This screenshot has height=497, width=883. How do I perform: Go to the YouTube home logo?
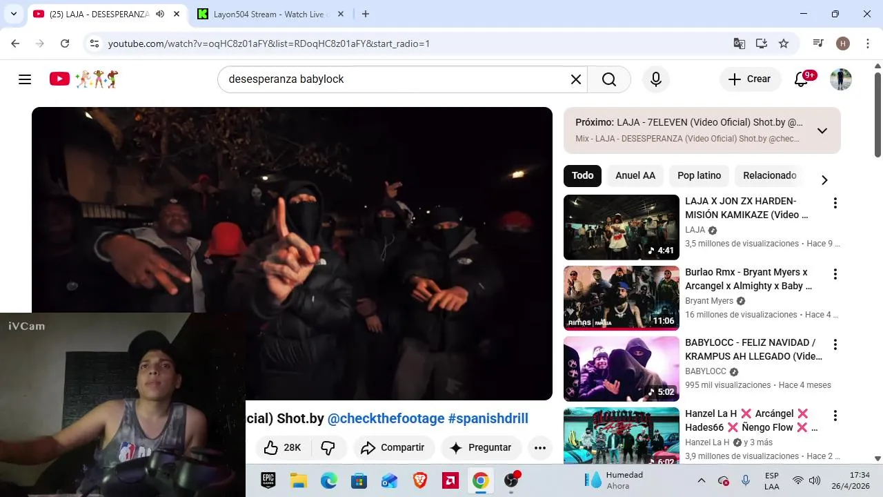coord(83,79)
